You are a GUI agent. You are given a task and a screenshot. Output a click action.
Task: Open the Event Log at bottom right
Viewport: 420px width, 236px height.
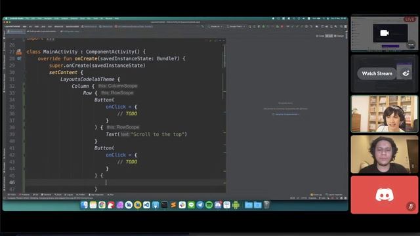316,195
